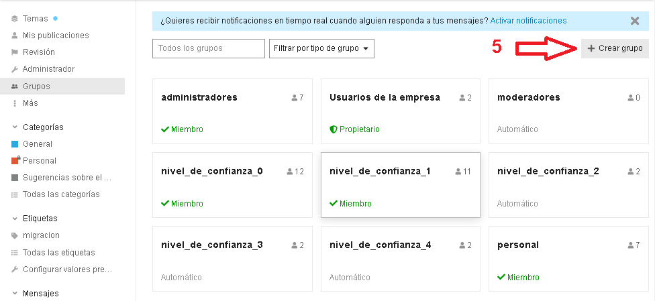Collapse the Etiquetas section
Image resolution: width=655 pixels, height=301 pixels.
tap(15, 218)
